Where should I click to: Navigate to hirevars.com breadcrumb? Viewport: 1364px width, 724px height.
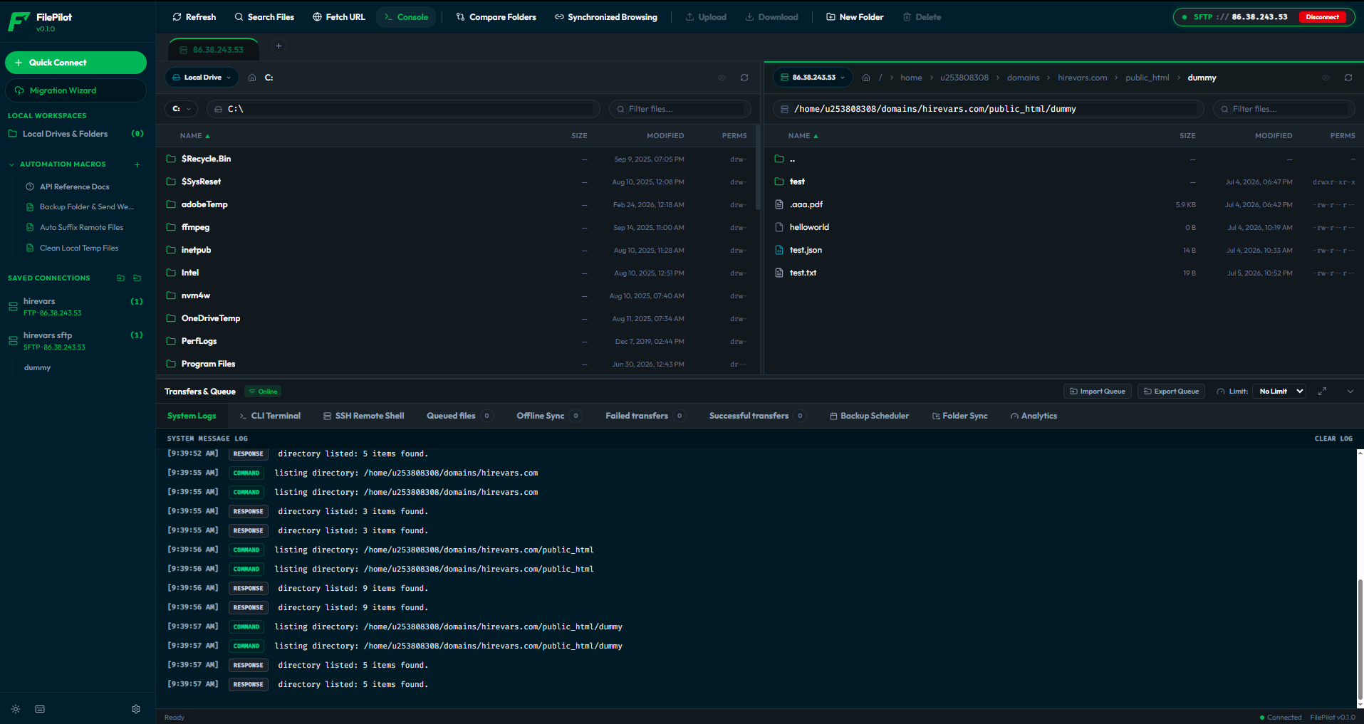pyautogui.click(x=1082, y=78)
